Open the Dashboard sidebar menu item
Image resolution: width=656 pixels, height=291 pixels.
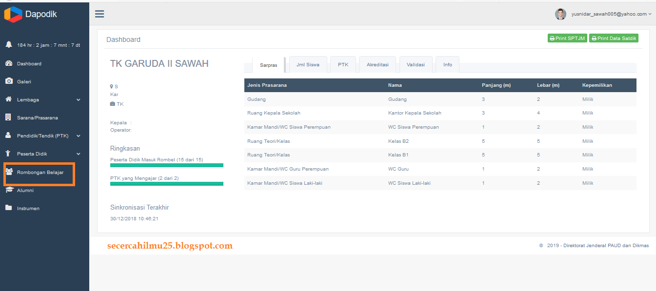tap(29, 64)
